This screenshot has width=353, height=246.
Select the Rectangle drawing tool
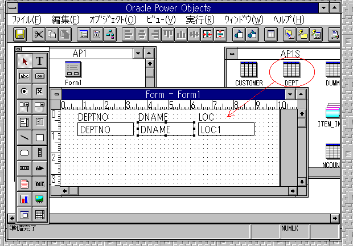coord(40,137)
